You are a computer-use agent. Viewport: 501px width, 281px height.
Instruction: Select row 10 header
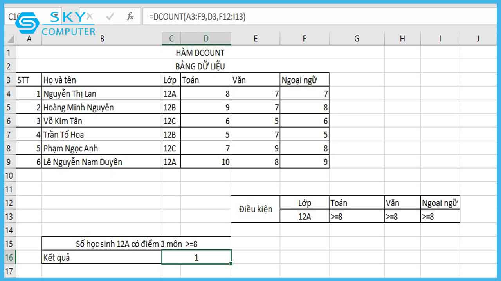[11, 175]
